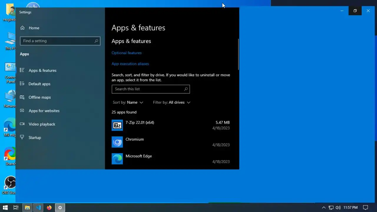This screenshot has width=377, height=212.
Task: Select the Control Panel desktop icon
Action: pos(10,73)
